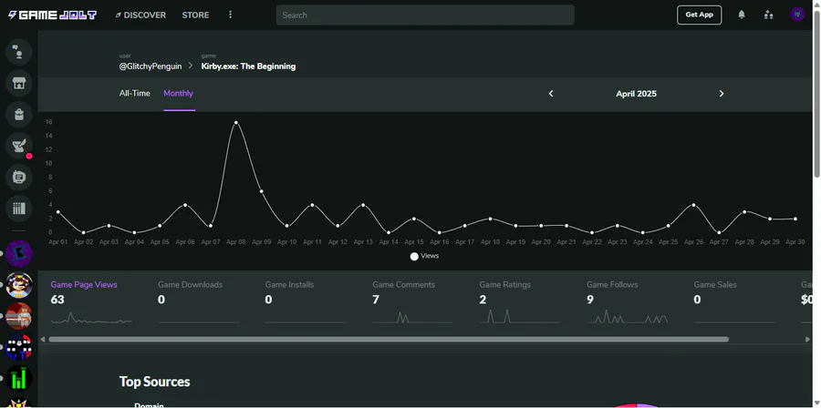Click the Game Follows sparkline chart
The height and width of the screenshot is (408, 821).
click(x=628, y=317)
